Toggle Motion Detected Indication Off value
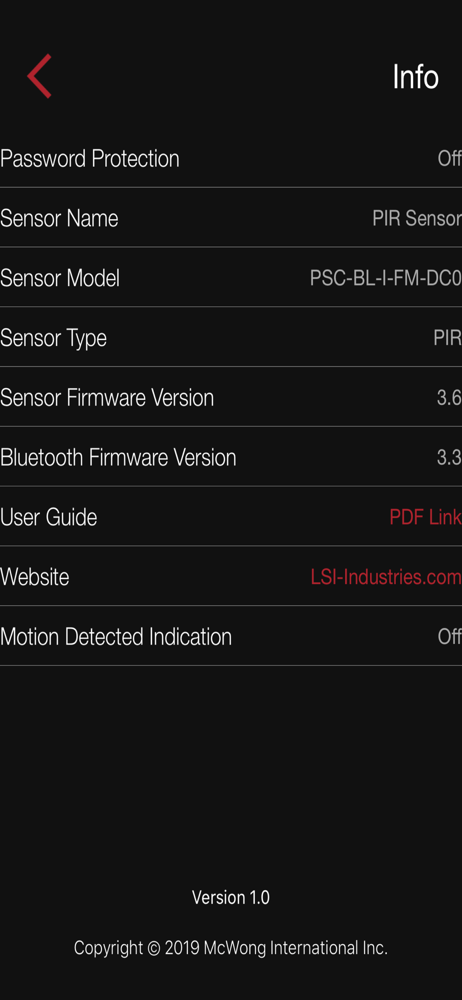The height and width of the screenshot is (1000, 462). (449, 636)
